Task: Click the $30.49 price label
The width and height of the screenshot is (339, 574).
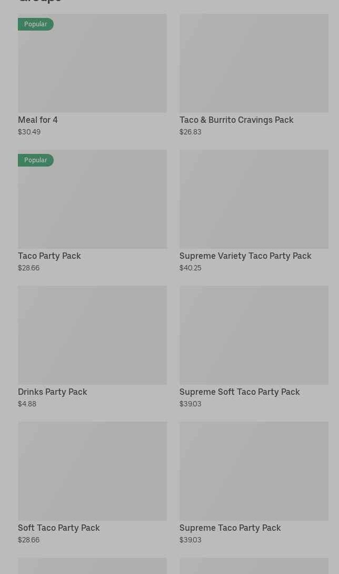Action: (x=29, y=132)
